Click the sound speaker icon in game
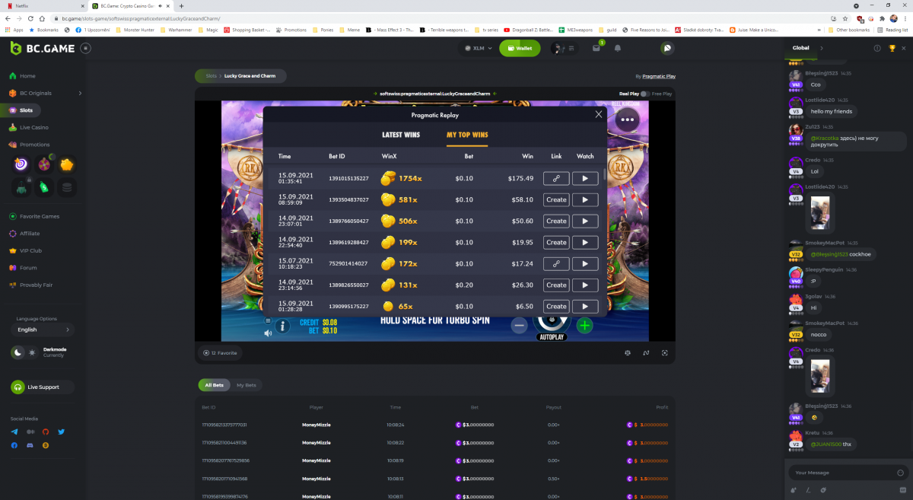The width and height of the screenshot is (913, 500). click(267, 333)
